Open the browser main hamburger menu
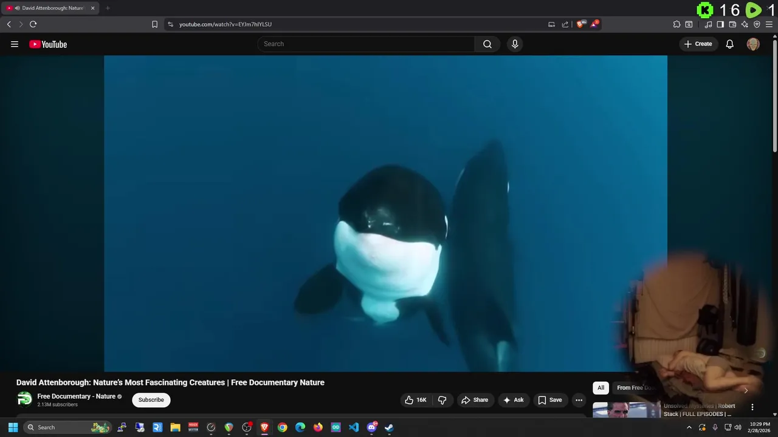778x437 pixels. (x=769, y=24)
